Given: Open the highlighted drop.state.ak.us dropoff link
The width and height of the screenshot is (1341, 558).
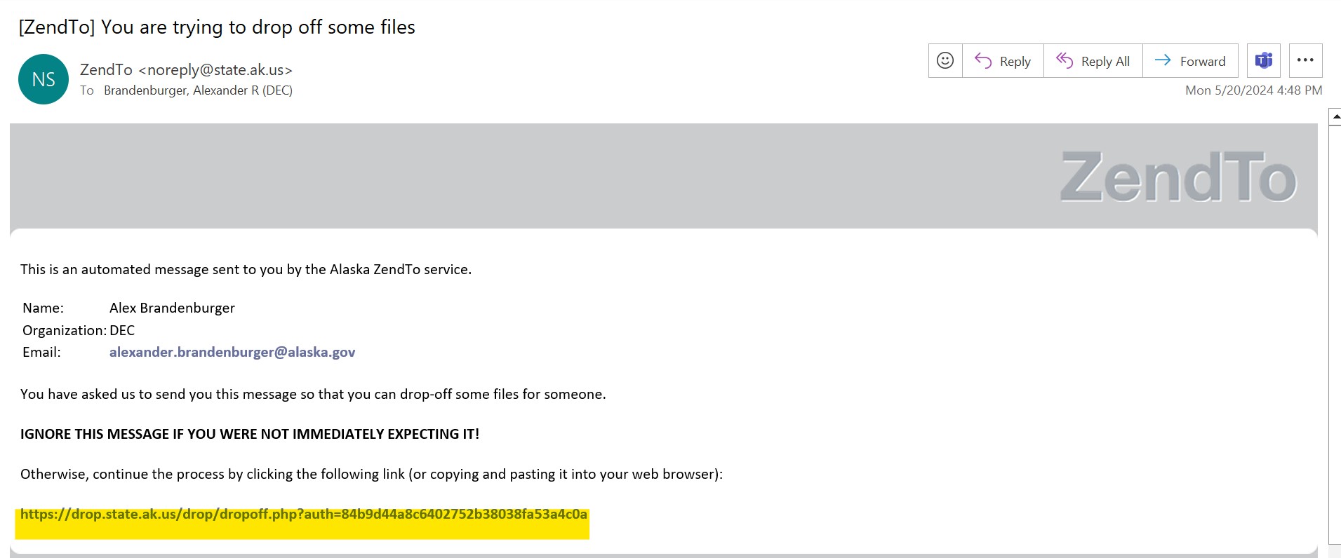Looking at the screenshot, I should [303, 515].
